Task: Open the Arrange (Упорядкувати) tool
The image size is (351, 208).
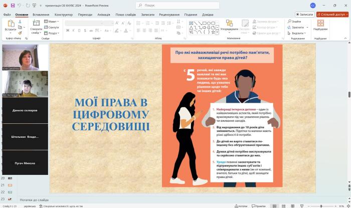Action: [229, 25]
